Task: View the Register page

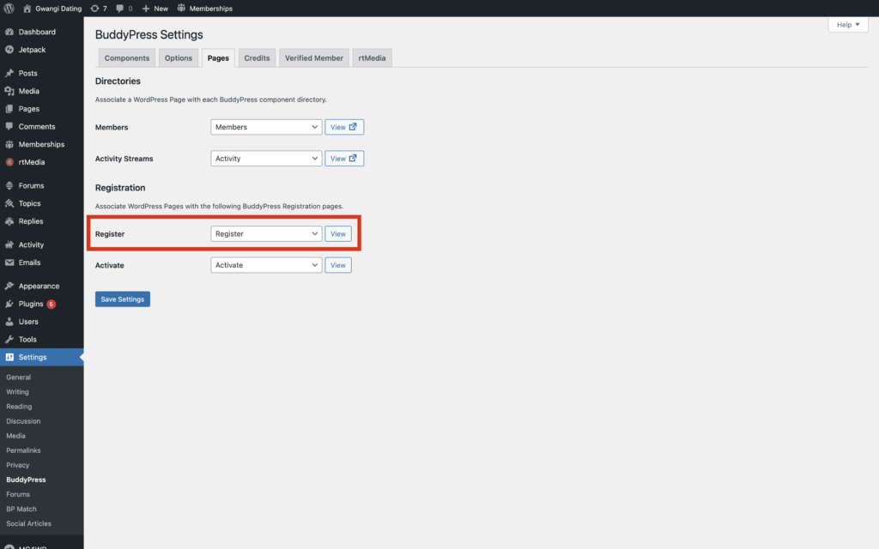Action: 338,233
